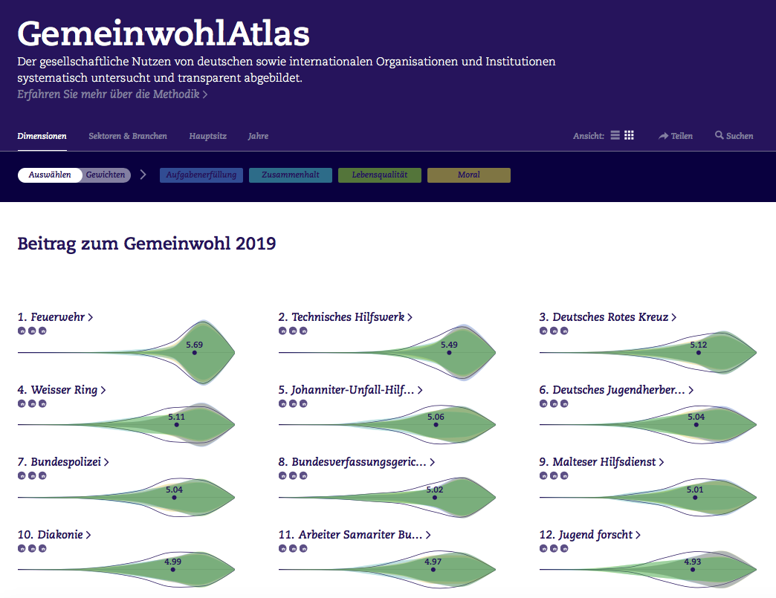Click first badge icon under Feuerwehr

(22, 331)
